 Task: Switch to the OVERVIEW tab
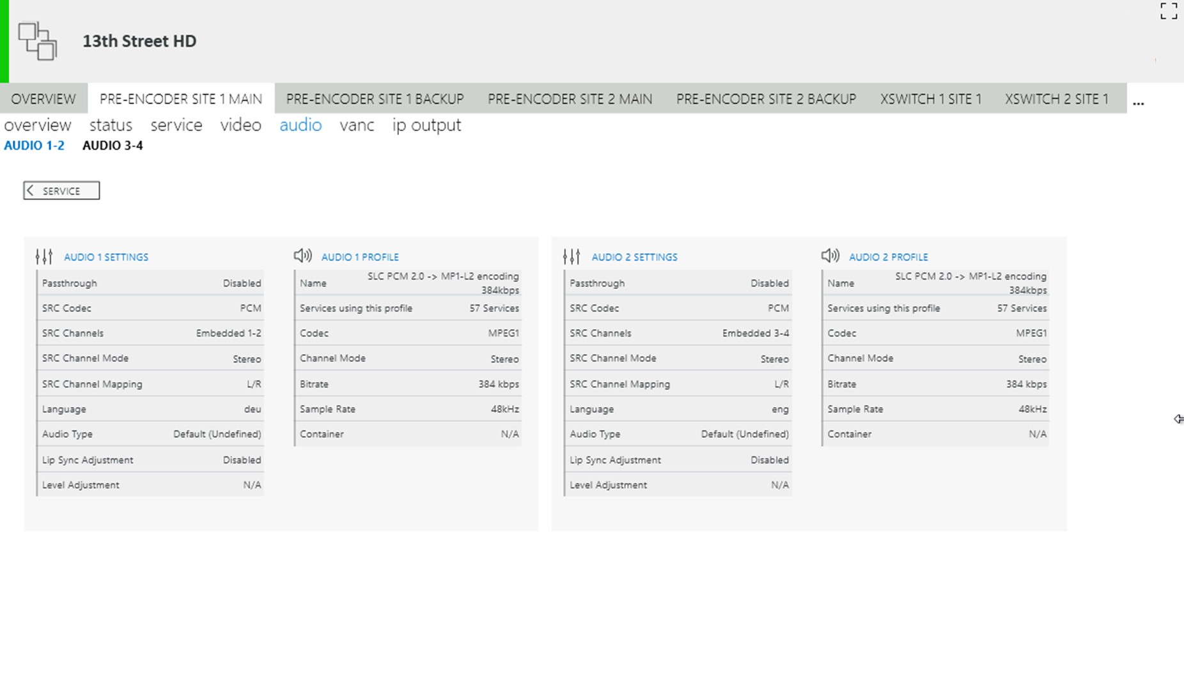tap(43, 99)
